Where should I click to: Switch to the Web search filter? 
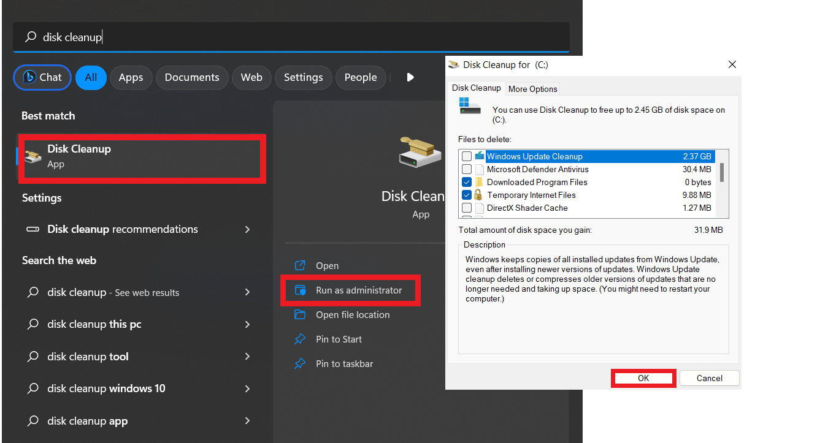click(x=251, y=77)
